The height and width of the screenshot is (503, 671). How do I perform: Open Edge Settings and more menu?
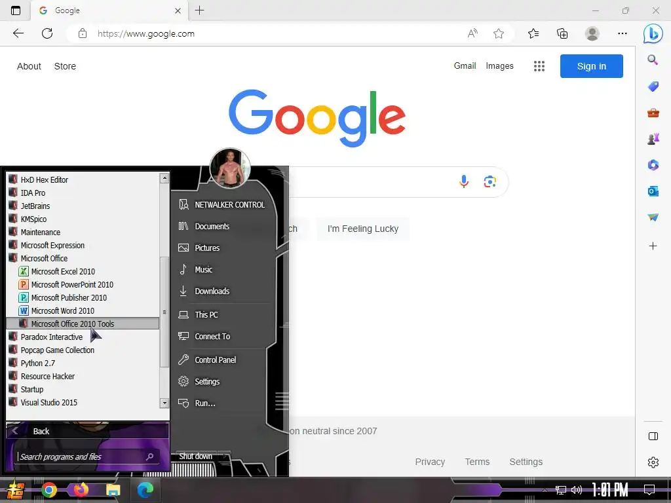(623, 33)
